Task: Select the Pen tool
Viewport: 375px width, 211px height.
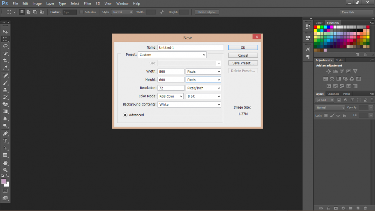Action: click(x=5, y=133)
